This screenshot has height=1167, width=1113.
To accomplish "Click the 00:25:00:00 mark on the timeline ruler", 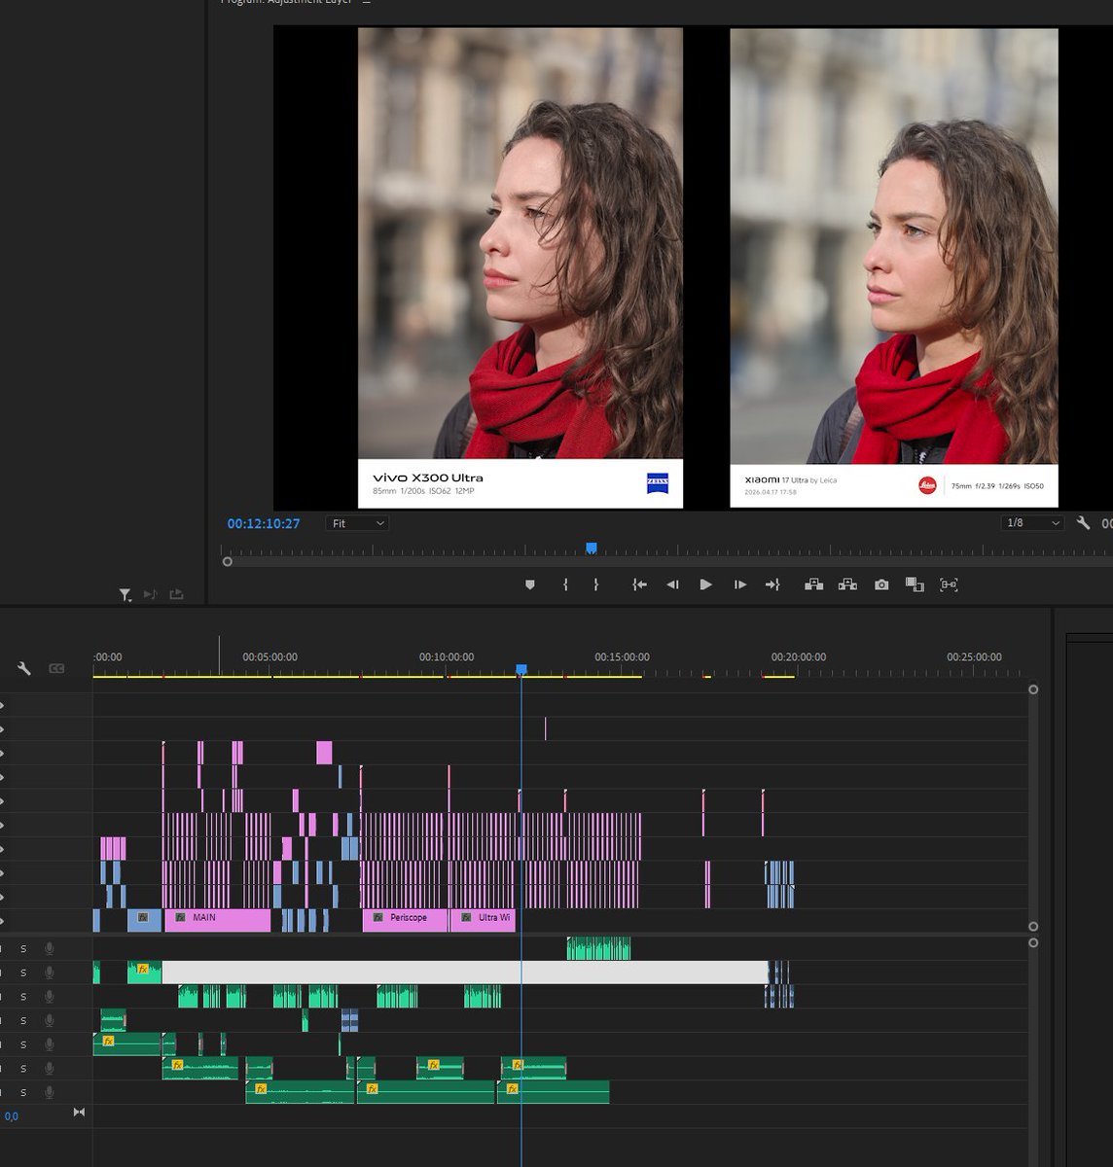I will pyautogui.click(x=974, y=657).
